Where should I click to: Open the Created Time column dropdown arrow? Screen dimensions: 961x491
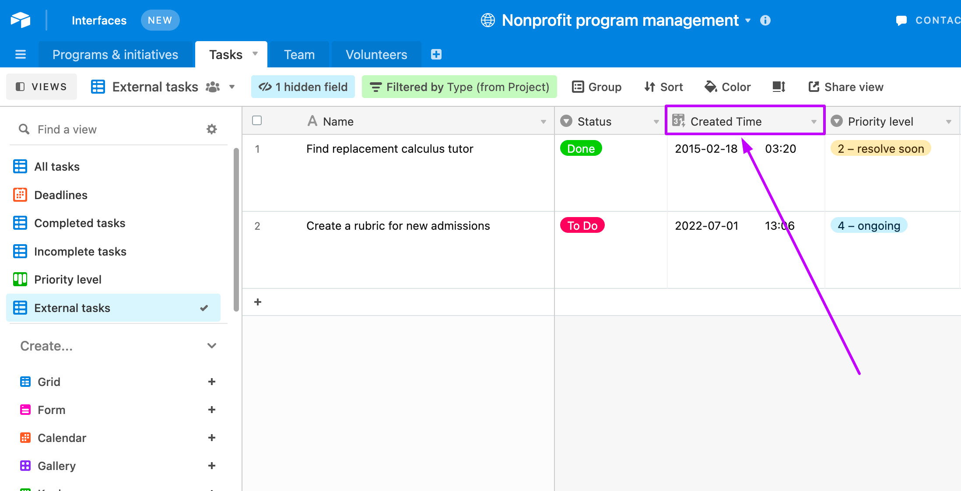click(814, 122)
